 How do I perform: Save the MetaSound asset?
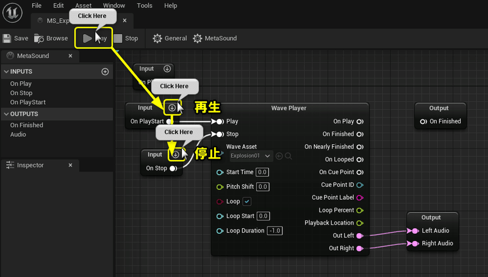[x=15, y=38]
